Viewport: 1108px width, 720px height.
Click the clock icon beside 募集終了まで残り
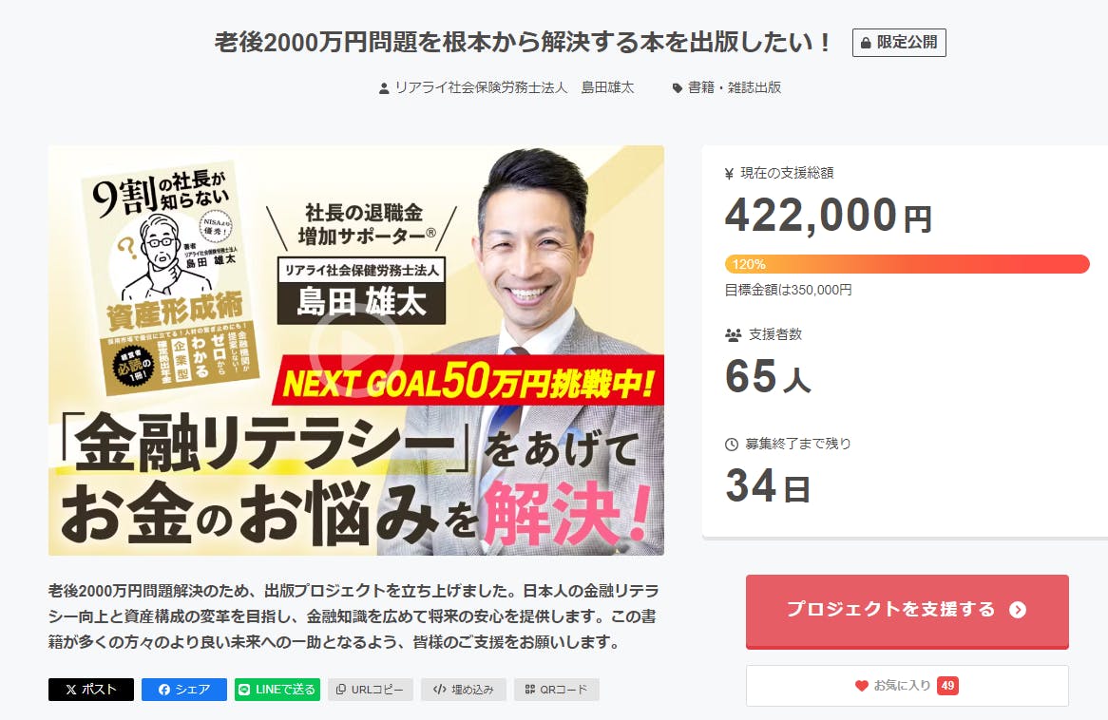coord(732,445)
